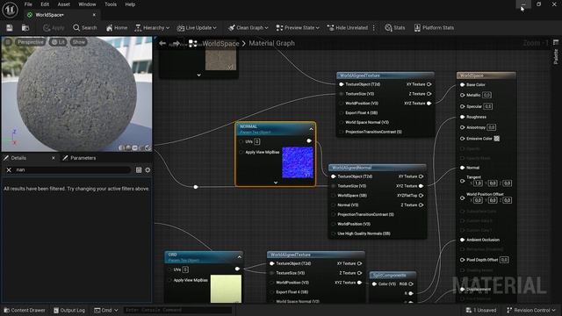Close the WorldSpace tab
Viewport: 562px width, 316px height.
(x=94, y=15)
